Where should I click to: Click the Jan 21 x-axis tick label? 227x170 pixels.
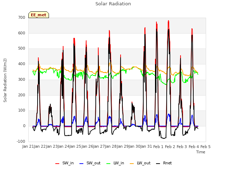click(28, 146)
